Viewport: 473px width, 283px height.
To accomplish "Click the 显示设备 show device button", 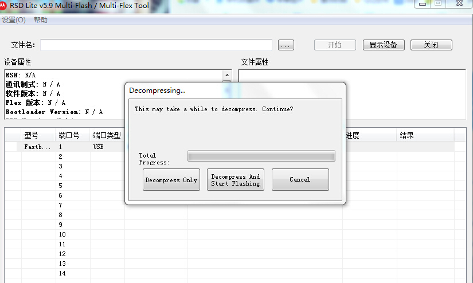I will point(384,45).
